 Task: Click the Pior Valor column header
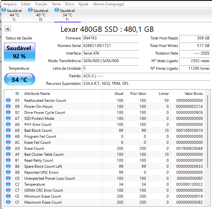tap(137, 94)
